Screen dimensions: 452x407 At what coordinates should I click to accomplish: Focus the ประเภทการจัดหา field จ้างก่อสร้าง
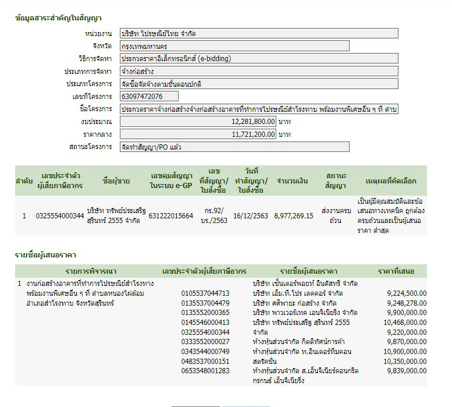pos(234,72)
